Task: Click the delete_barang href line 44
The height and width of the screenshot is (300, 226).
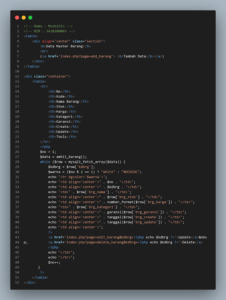Action: [125, 242]
